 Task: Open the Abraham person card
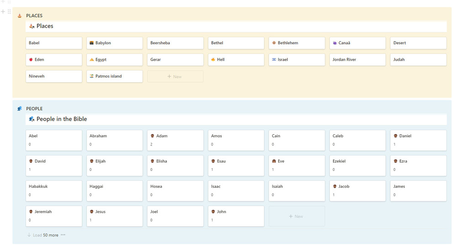click(x=115, y=140)
